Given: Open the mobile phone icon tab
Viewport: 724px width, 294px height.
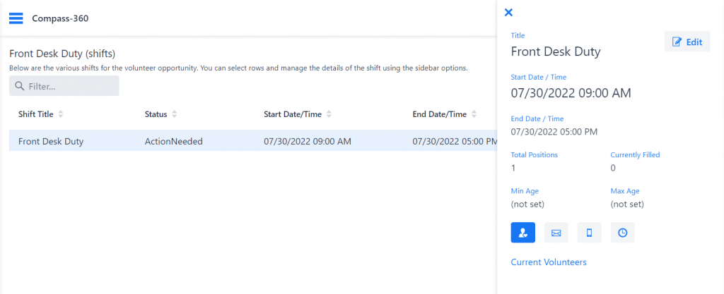Looking at the screenshot, I should pyautogui.click(x=589, y=233).
